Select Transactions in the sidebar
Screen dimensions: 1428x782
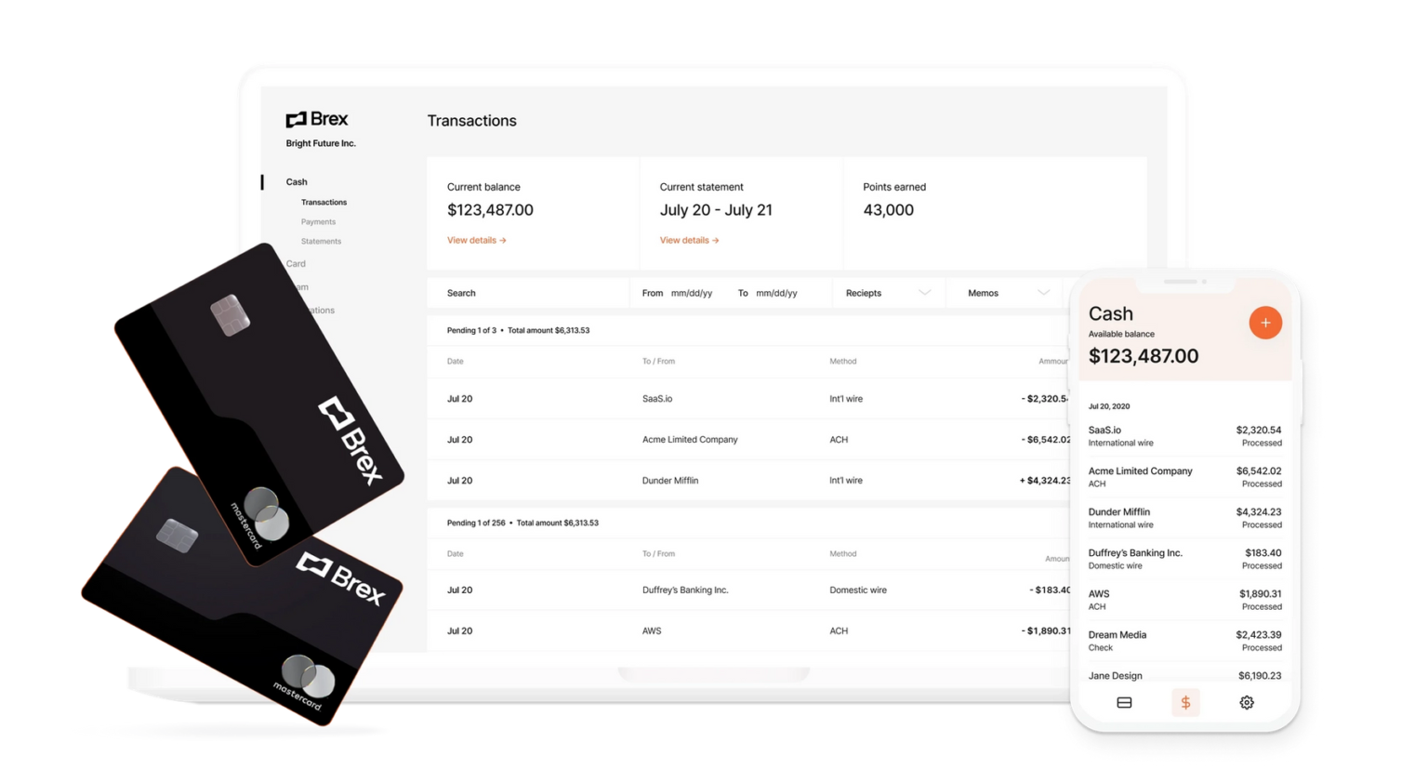(324, 202)
